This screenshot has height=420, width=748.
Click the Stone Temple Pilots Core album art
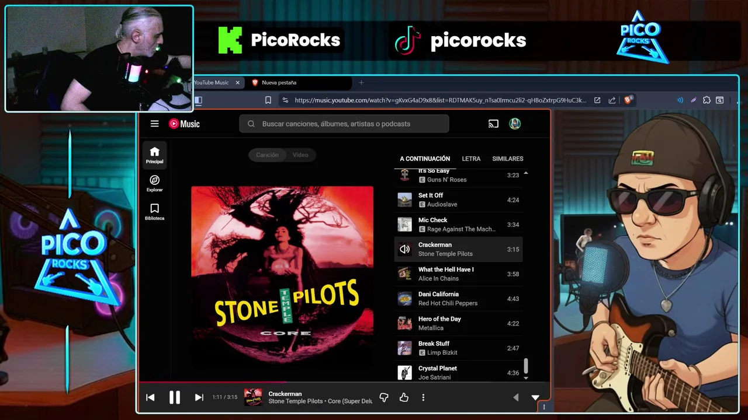[x=282, y=277]
